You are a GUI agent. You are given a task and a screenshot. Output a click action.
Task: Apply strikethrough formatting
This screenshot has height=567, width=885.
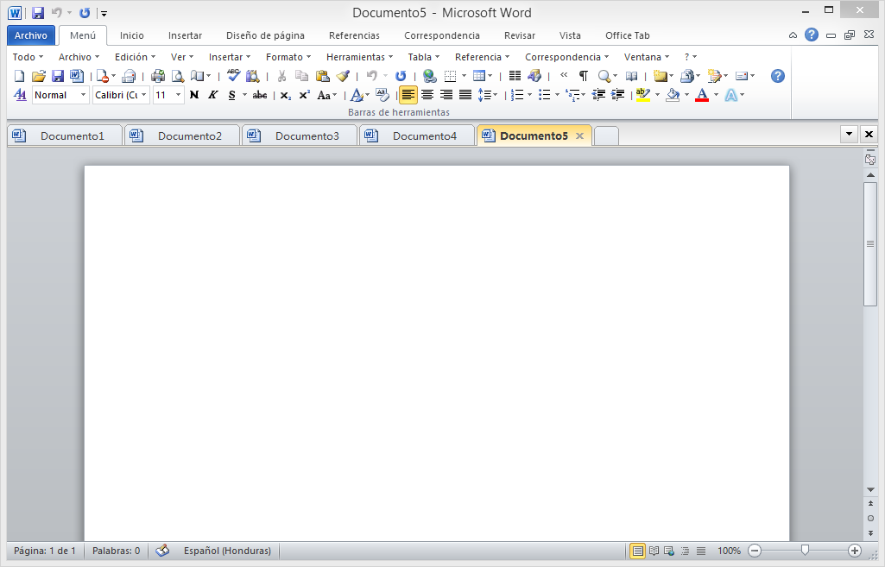(260, 95)
